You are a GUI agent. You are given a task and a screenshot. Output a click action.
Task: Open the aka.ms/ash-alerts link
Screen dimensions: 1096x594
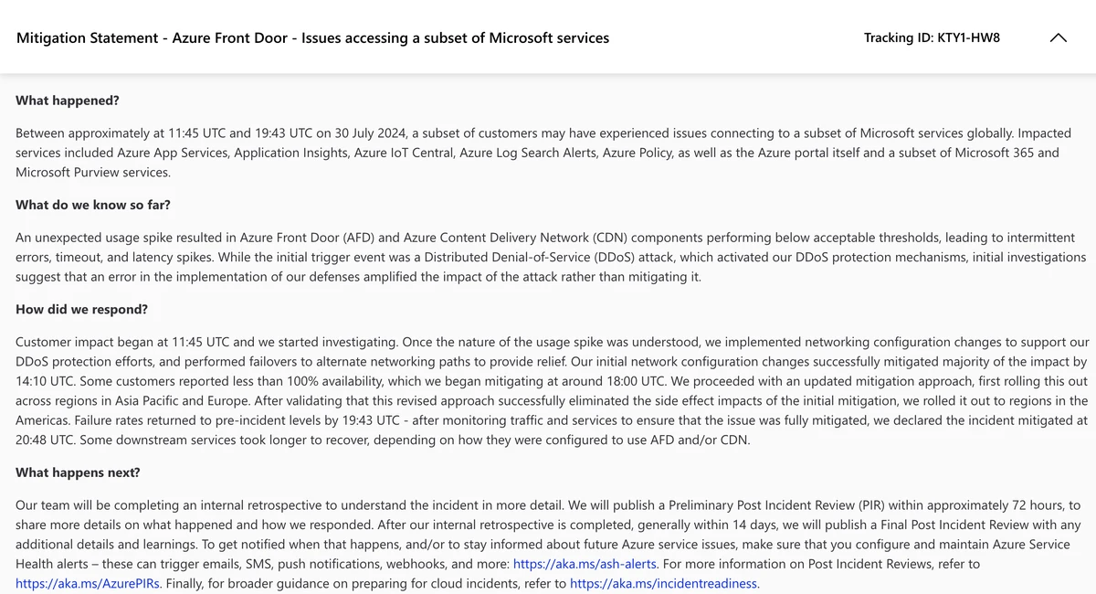click(x=585, y=564)
